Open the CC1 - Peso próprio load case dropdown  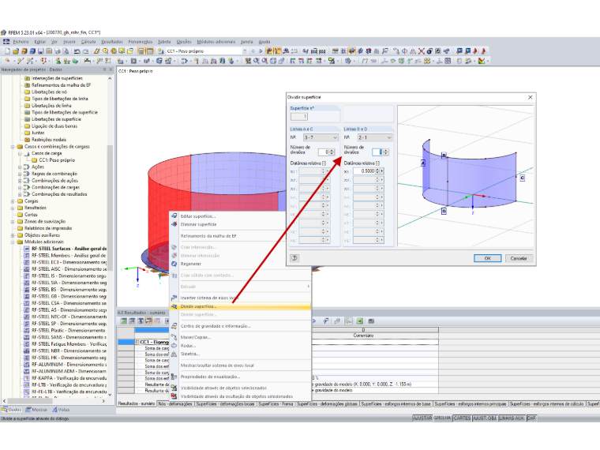(x=245, y=51)
